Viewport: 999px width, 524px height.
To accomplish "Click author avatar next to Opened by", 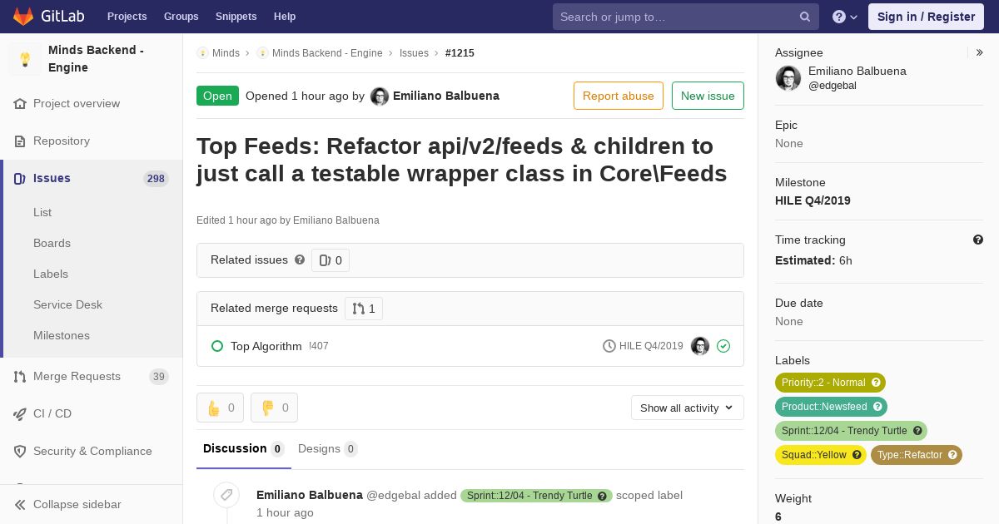I will [x=380, y=96].
